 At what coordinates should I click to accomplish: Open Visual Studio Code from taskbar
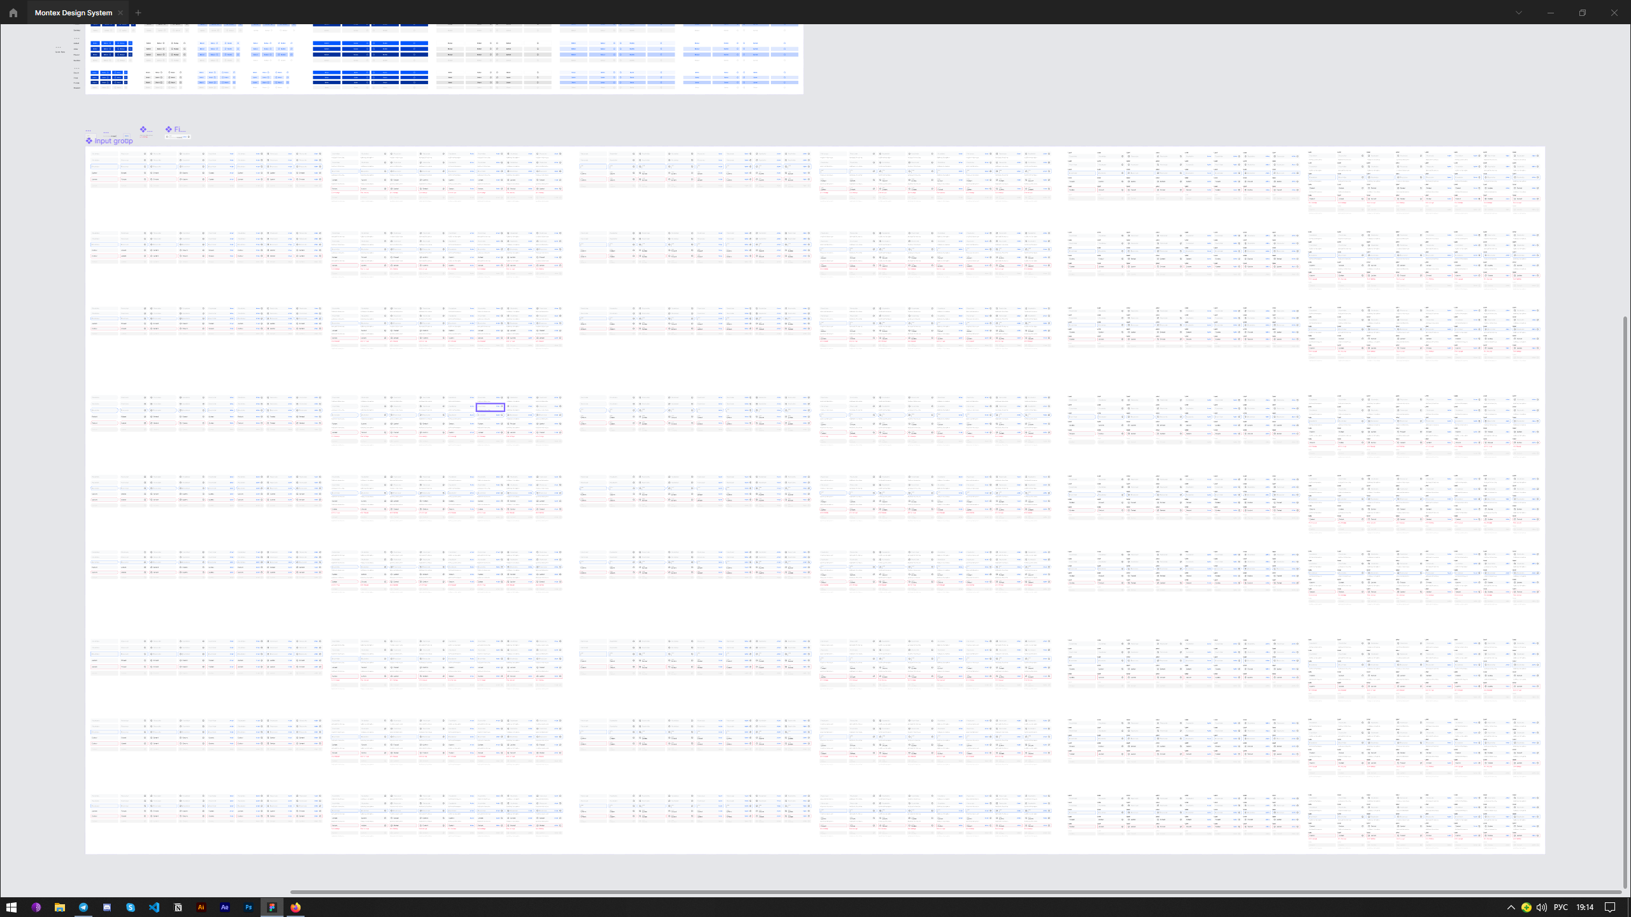tap(154, 907)
